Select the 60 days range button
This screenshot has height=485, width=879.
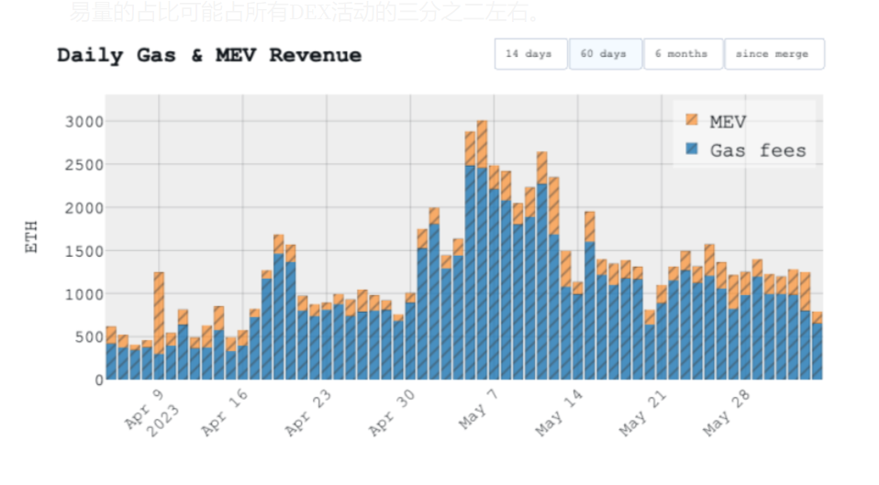(605, 54)
